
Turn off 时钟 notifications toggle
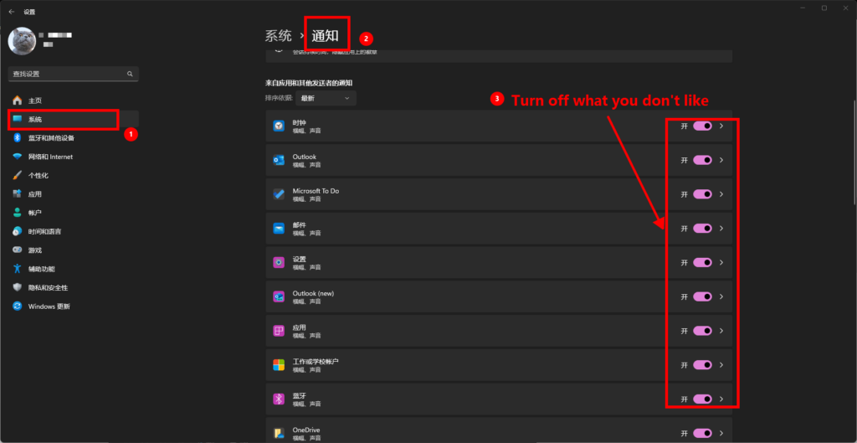point(702,126)
